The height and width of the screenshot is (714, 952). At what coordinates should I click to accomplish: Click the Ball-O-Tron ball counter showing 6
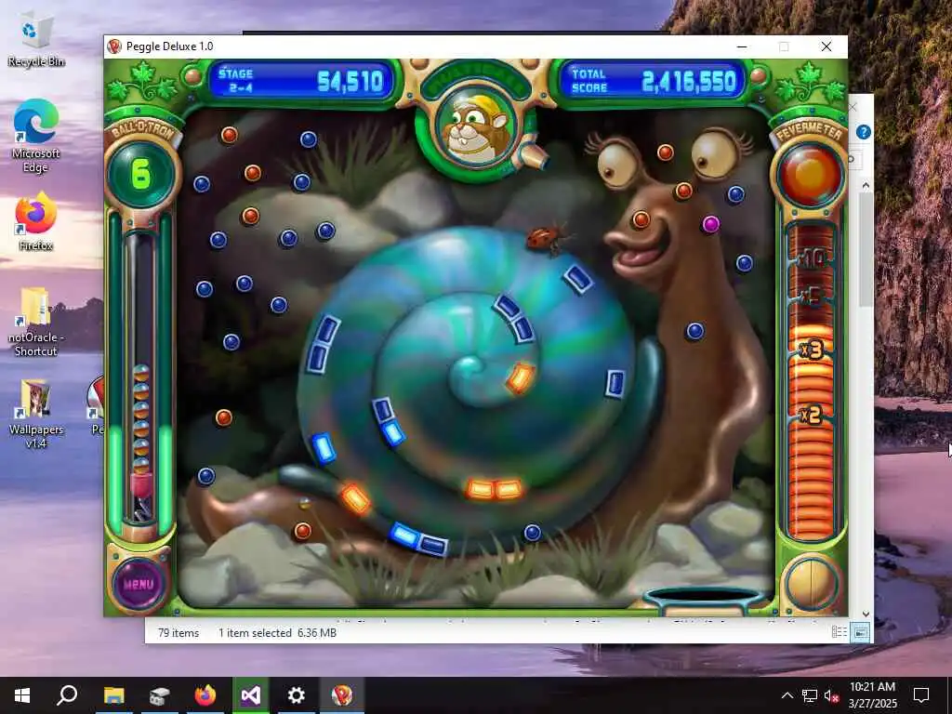coord(141,174)
